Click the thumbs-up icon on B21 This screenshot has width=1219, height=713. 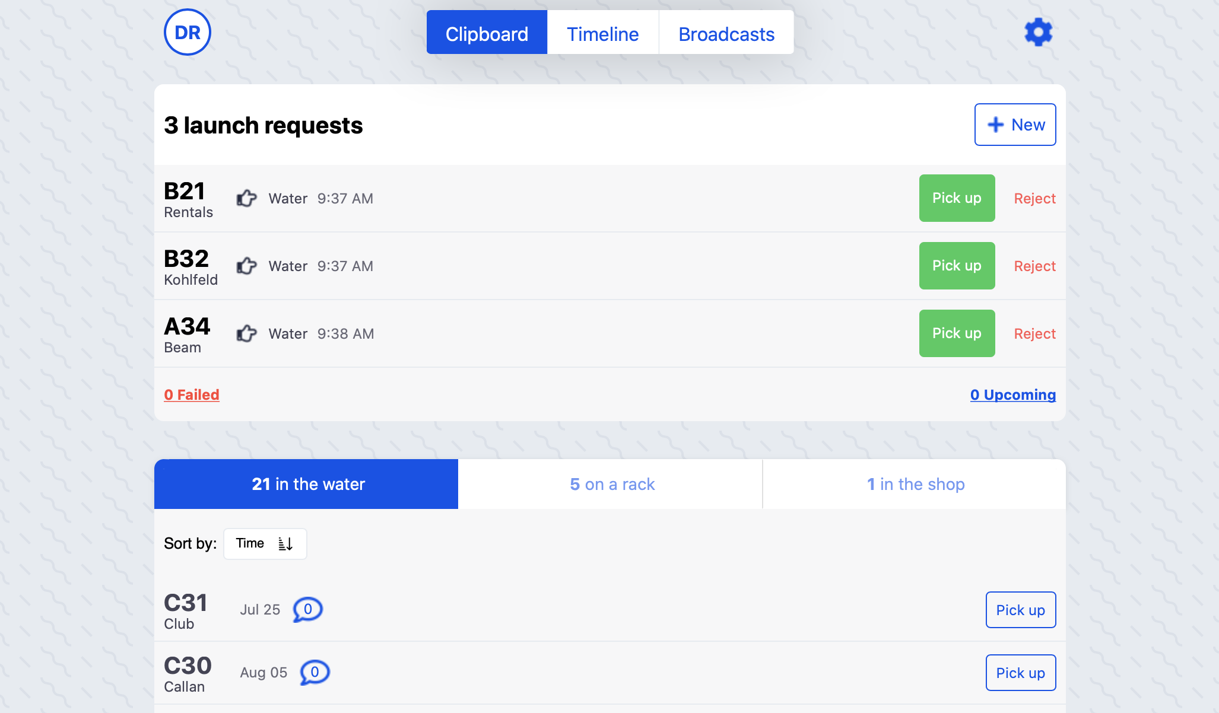(x=247, y=198)
